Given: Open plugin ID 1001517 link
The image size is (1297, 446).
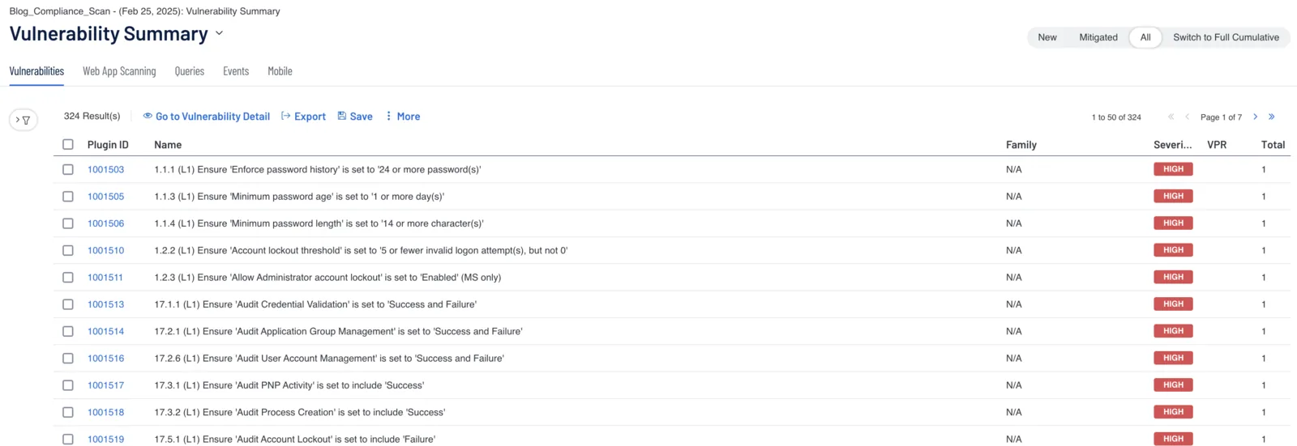Looking at the screenshot, I should 105,385.
